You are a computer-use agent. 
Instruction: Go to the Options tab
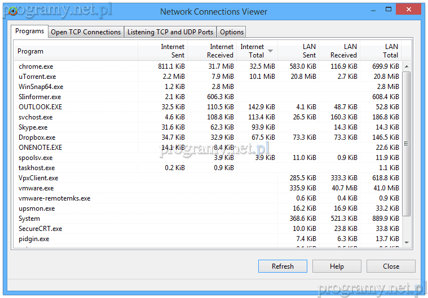231,32
